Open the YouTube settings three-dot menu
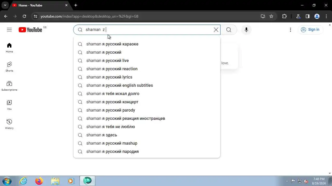The height and width of the screenshot is (186, 332). pyautogui.click(x=290, y=30)
